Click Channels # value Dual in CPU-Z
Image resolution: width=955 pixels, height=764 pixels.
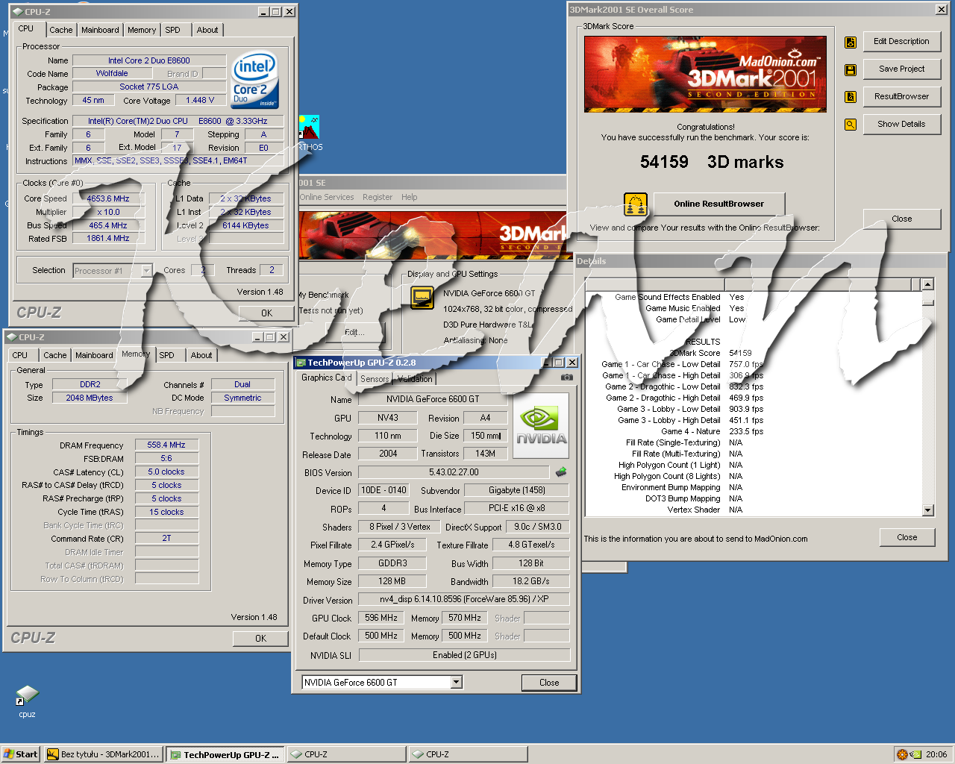pos(242,384)
